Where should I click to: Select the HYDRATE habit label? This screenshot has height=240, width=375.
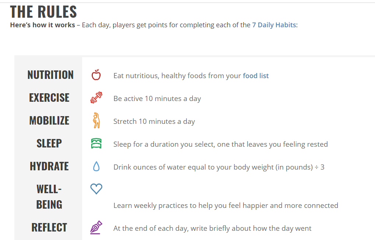coord(49,166)
